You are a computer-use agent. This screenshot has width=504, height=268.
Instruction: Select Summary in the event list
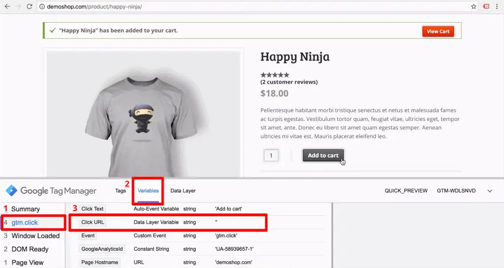click(x=26, y=209)
